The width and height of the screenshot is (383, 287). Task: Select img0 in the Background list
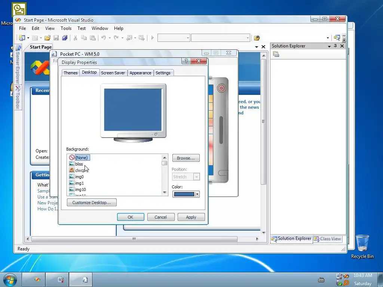click(79, 177)
